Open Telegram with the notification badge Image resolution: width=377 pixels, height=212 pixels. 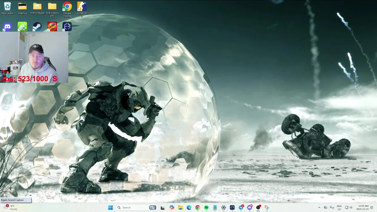(x=241, y=208)
